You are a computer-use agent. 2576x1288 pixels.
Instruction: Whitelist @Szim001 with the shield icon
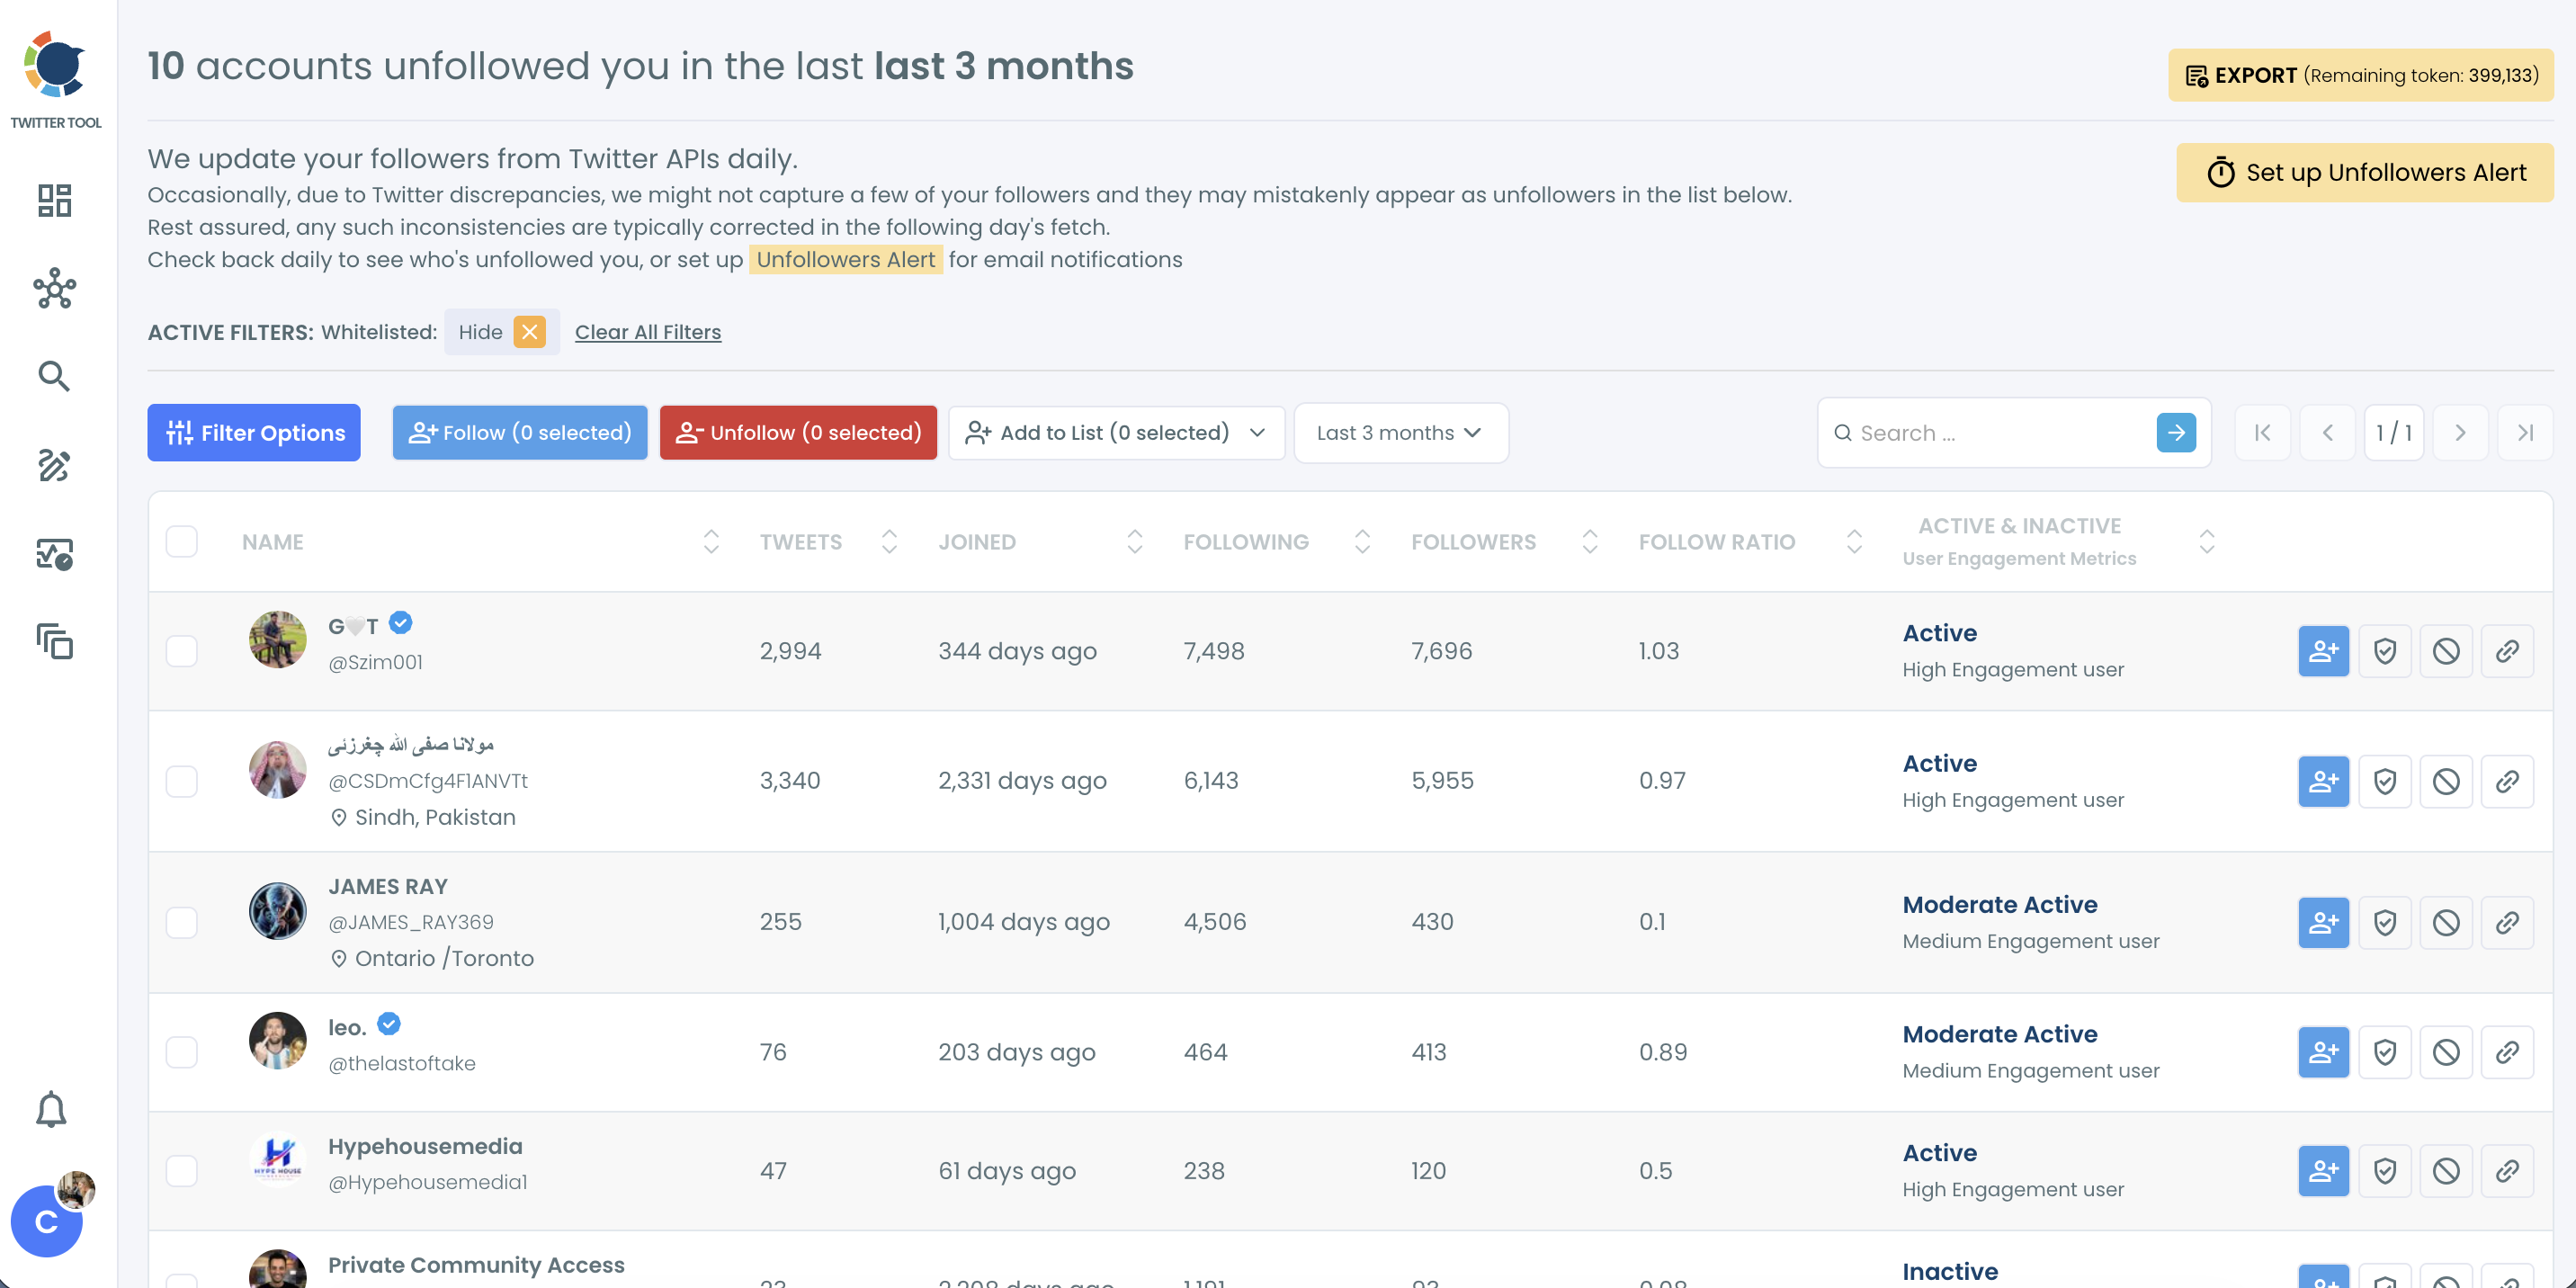[x=2385, y=651]
